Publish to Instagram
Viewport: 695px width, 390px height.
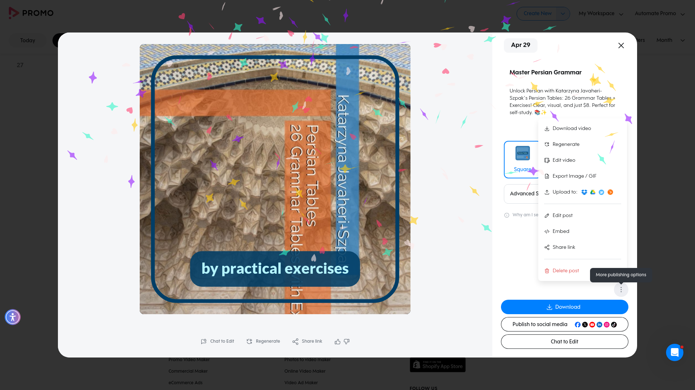607,325
